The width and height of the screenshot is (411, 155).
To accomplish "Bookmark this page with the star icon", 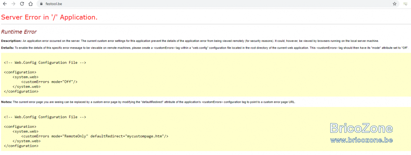I will [x=395, y=4].
